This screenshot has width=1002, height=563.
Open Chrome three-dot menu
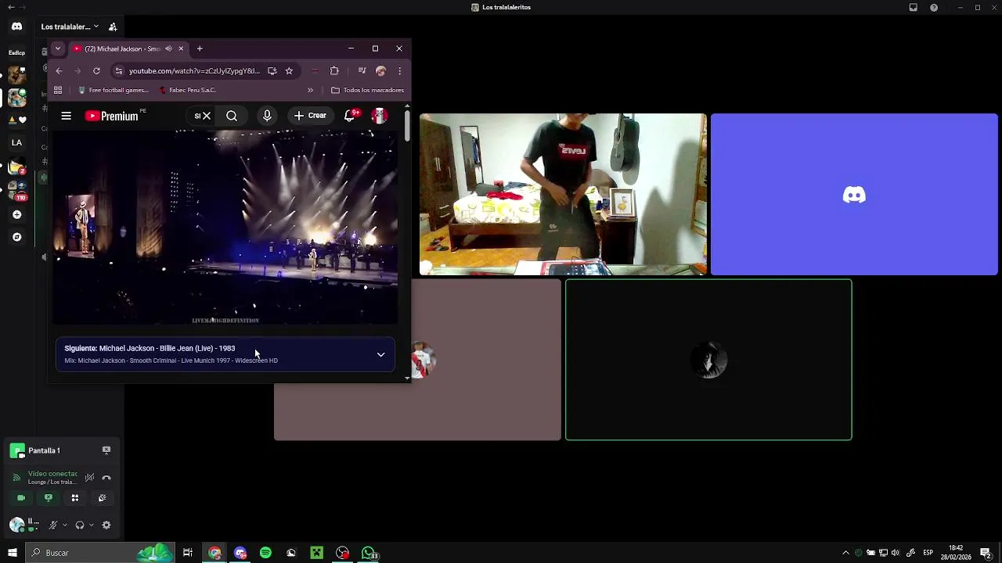click(399, 71)
